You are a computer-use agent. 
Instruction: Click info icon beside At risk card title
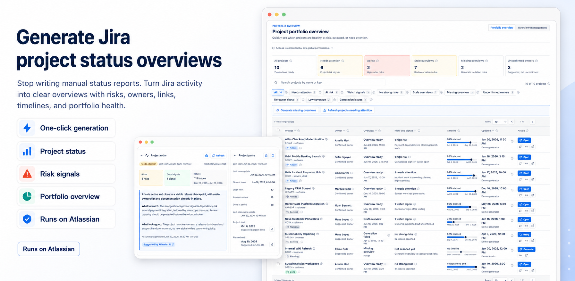coord(377,61)
